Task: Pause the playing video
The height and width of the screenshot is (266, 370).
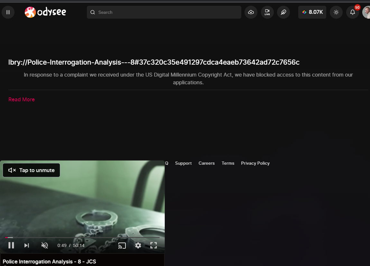Action: 11,245
